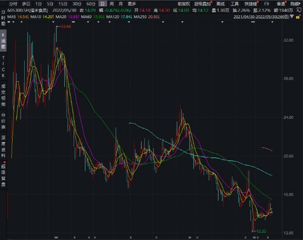Open the 工具 menu

(235, 4)
